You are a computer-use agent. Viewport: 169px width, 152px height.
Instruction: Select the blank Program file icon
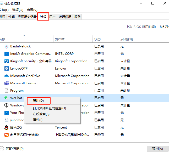7,91
